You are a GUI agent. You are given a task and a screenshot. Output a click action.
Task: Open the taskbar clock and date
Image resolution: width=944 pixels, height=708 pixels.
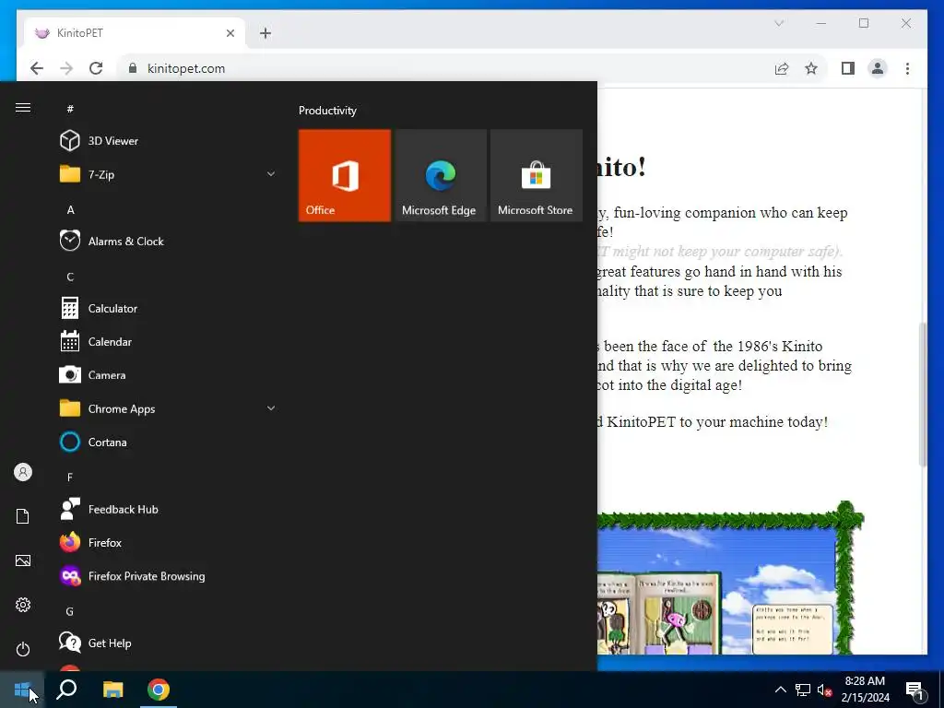tap(865, 690)
